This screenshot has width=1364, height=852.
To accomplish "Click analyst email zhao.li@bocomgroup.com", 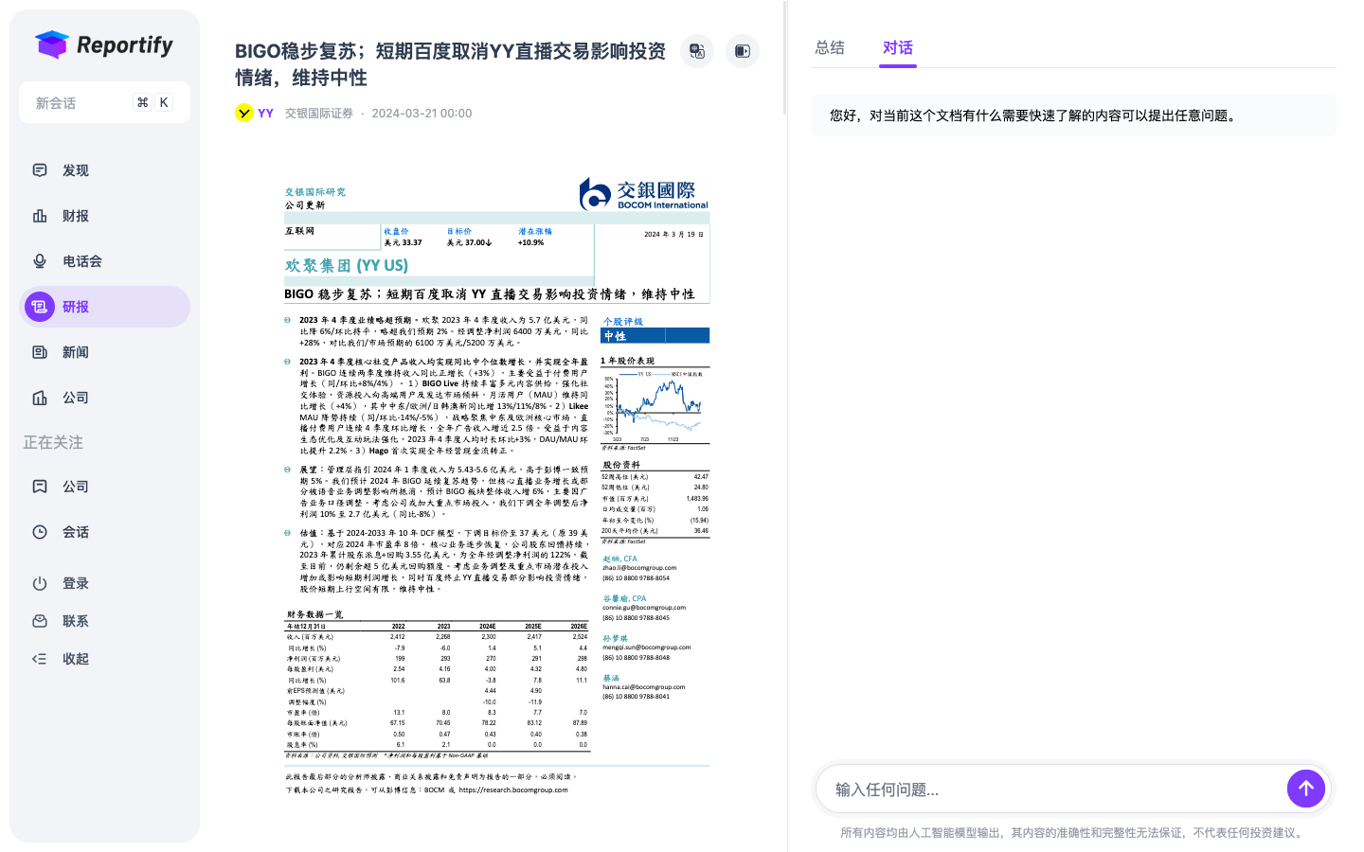I will [639, 568].
